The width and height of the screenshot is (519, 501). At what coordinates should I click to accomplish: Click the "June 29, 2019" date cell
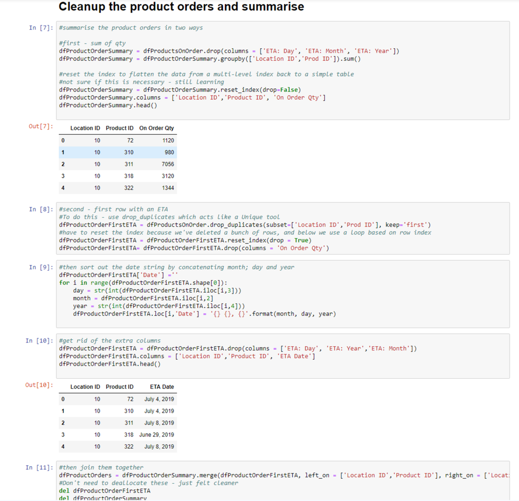[x=156, y=435]
